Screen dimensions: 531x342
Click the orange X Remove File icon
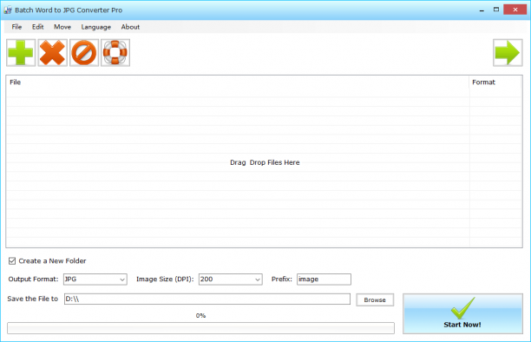52,53
